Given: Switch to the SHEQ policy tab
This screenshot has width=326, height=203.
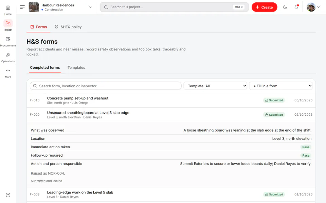Looking at the screenshot, I should pyautogui.click(x=68, y=27).
